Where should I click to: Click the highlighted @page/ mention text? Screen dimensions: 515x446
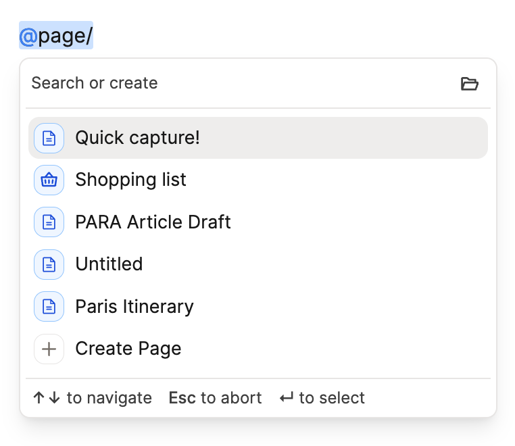pos(56,36)
